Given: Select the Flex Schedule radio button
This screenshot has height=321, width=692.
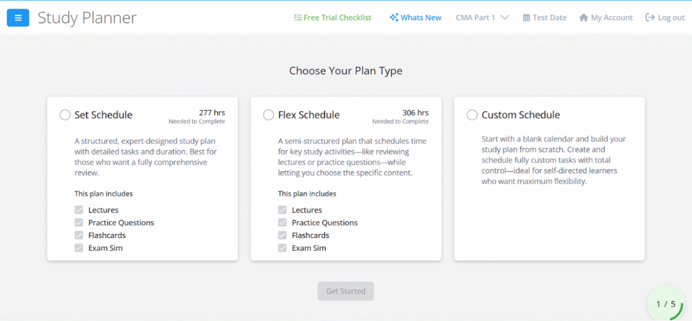Looking at the screenshot, I should [x=268, y=115].
